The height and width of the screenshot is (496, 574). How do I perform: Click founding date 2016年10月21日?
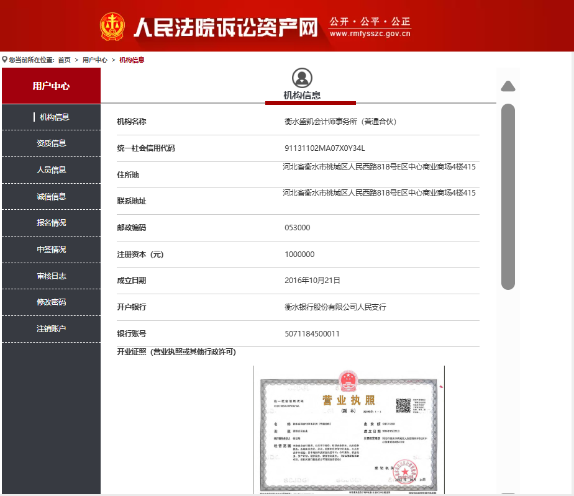312,281
